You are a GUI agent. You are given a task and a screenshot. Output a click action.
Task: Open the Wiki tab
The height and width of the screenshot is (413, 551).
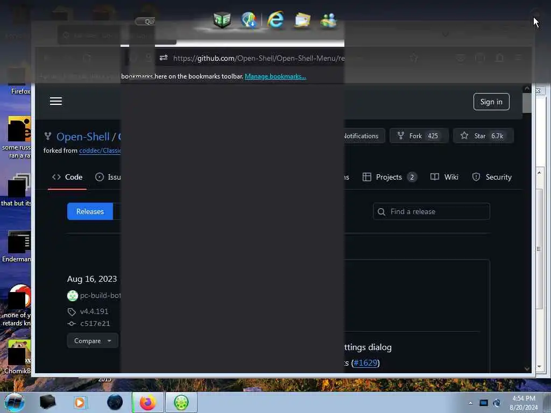point(444,177)
